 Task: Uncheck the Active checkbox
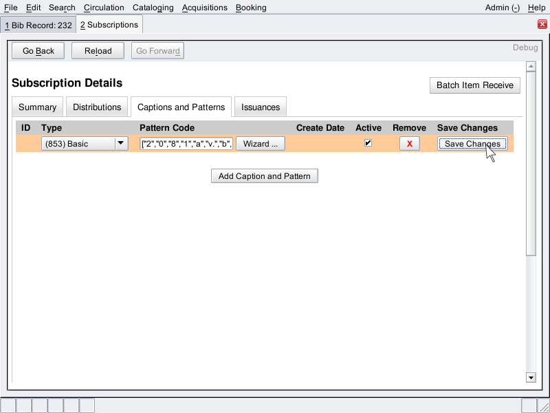[x=368, y=143]
